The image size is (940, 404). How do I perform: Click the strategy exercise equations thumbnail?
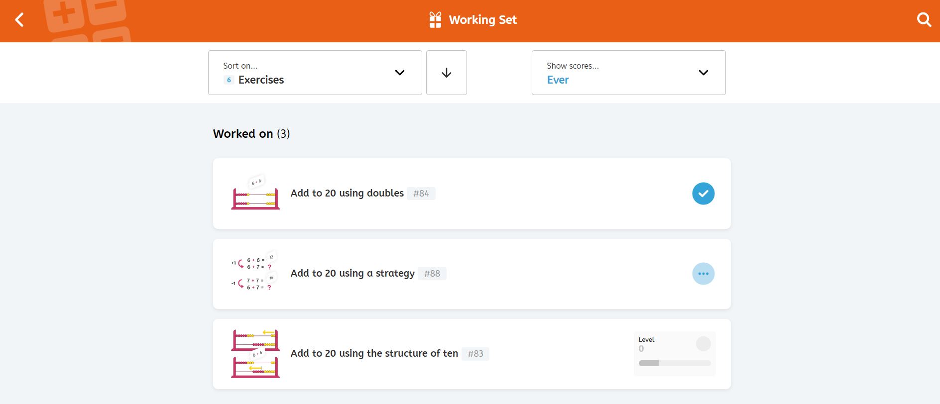click(x=254, y=274)
